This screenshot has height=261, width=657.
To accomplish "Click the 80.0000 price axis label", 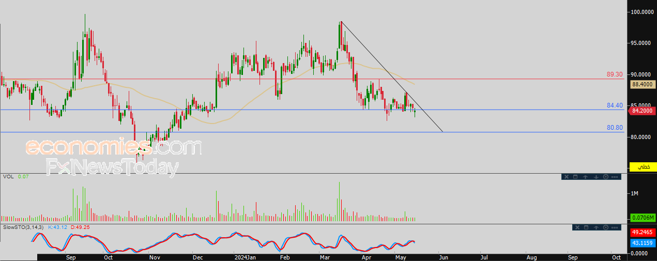I will point(641,137).
